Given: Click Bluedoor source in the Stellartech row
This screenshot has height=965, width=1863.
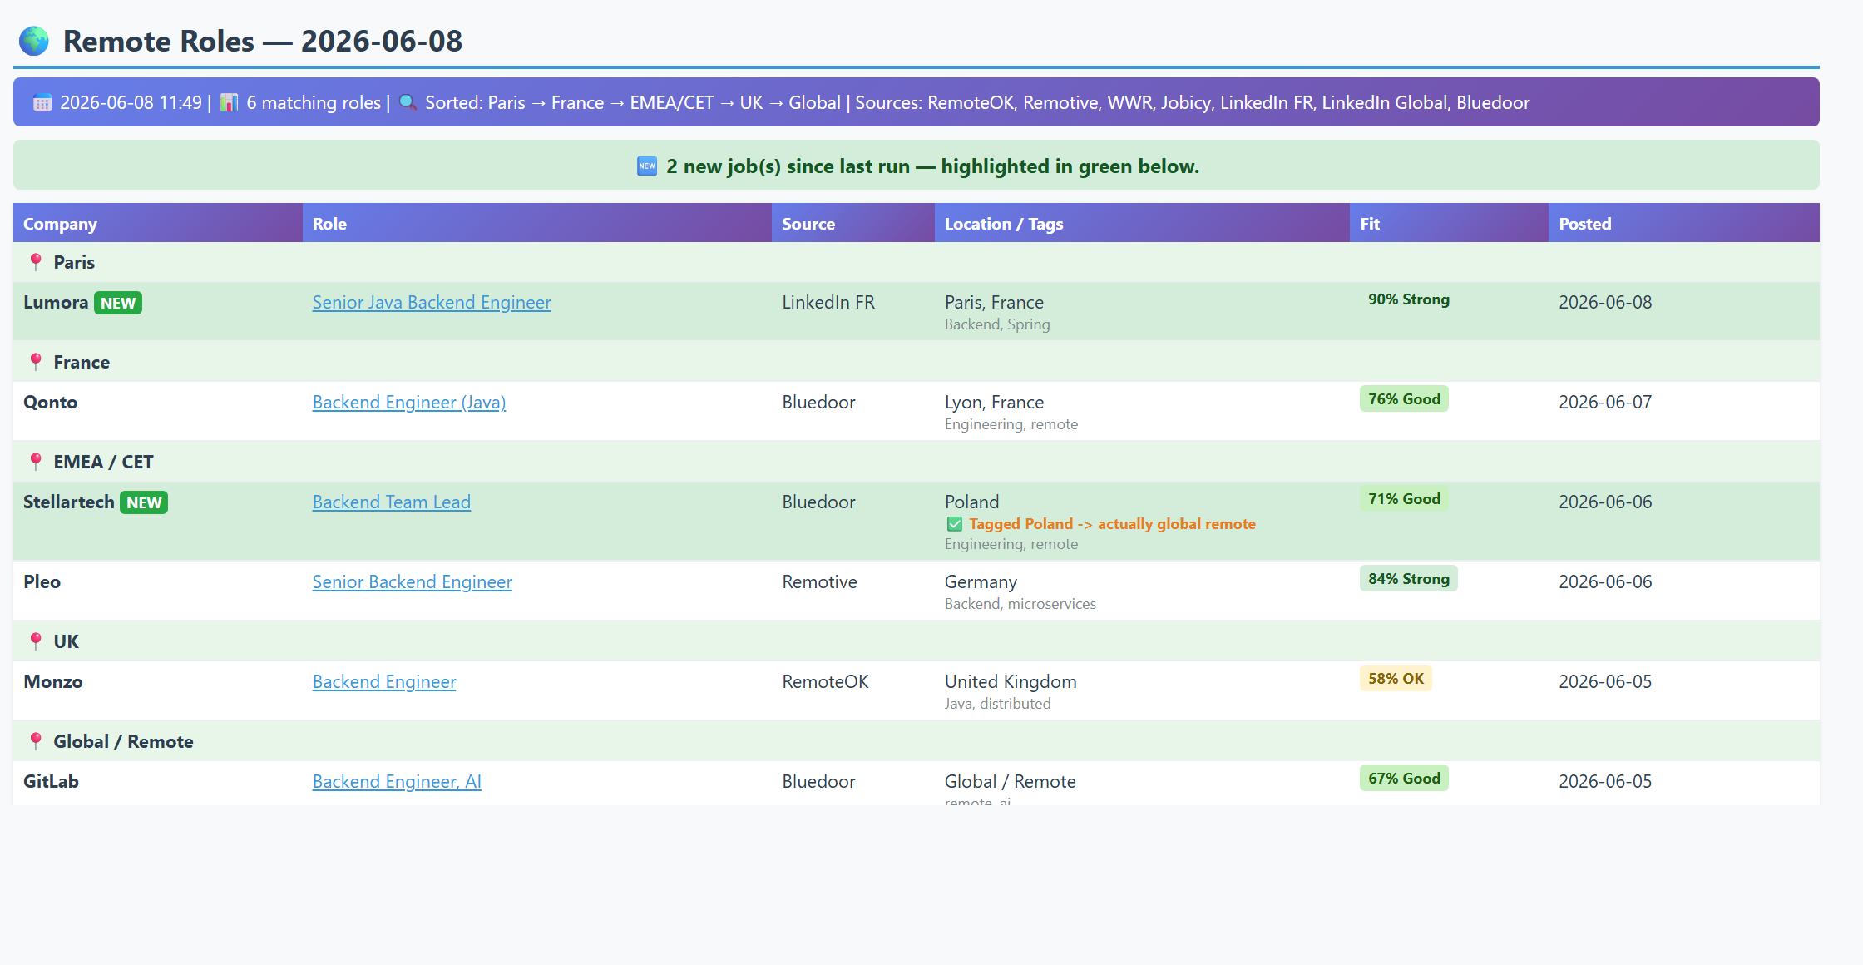Looking at the screenshot, I should [x=818, y=502].
